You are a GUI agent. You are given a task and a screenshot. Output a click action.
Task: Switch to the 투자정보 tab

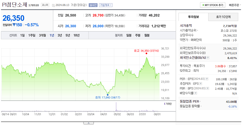pos(193,17)
